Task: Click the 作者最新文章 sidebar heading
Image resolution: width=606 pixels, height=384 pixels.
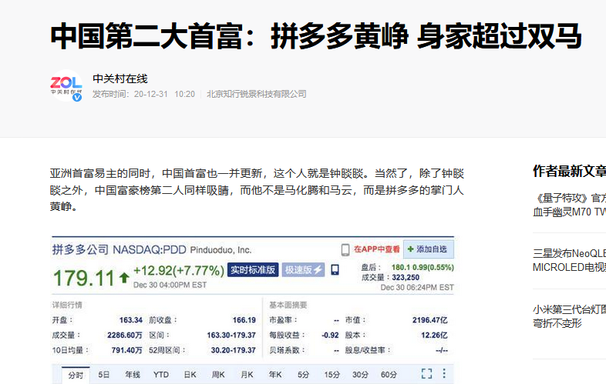Action: [x=569, y=171]
